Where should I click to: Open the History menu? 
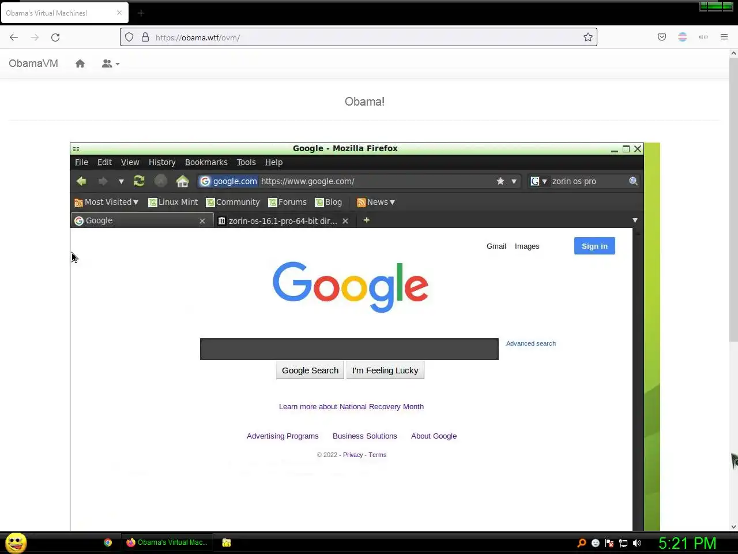pos(162,162)
